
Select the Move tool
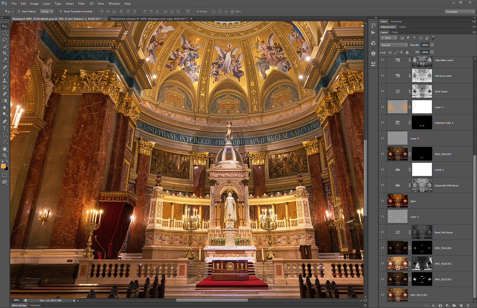(x=4, y=26)
